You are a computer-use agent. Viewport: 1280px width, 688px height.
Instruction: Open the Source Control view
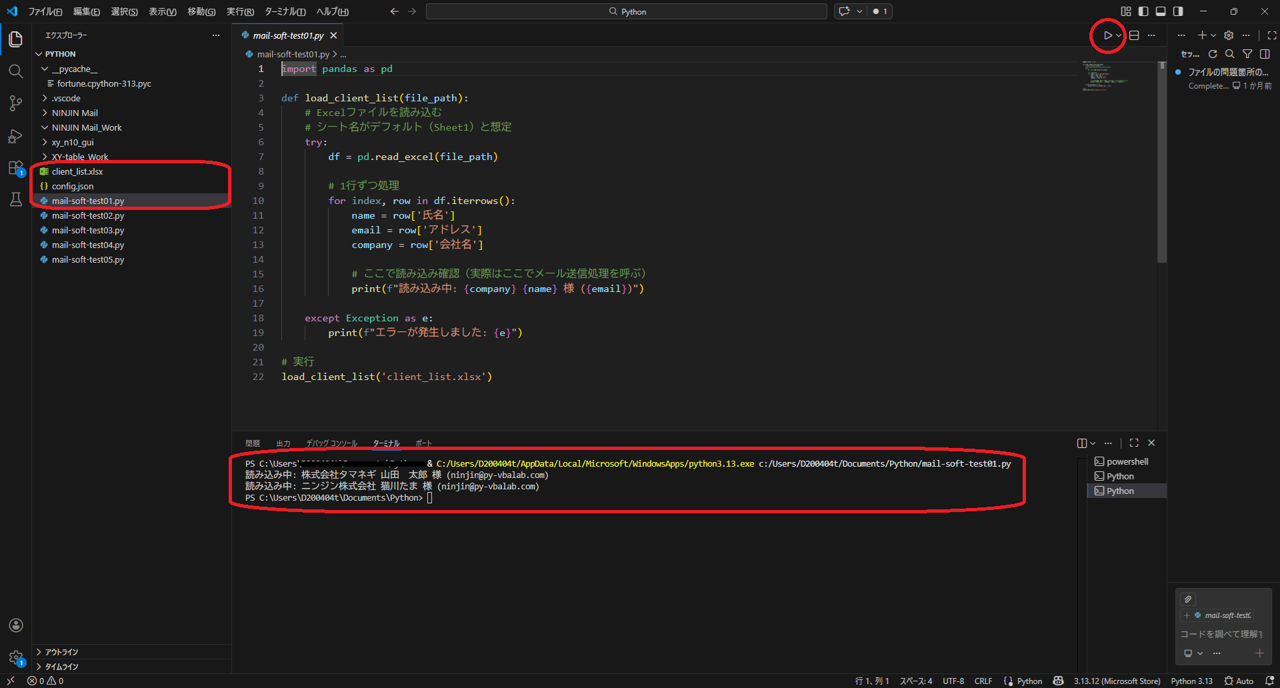pyautogui.click(x=15, y=103)
